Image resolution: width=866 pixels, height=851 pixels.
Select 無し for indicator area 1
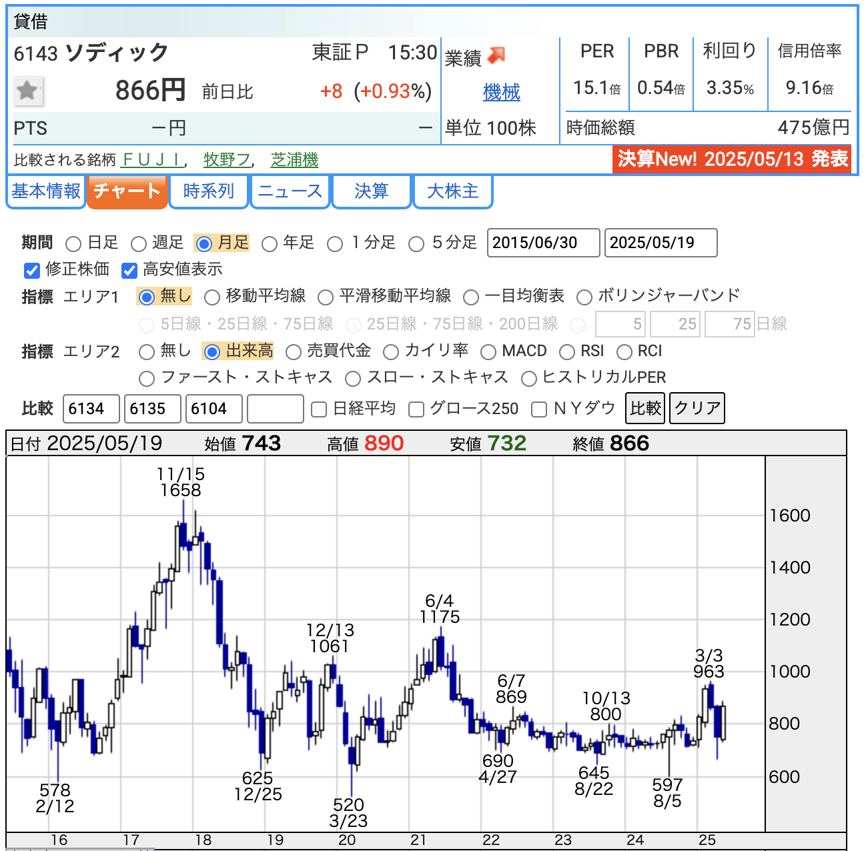pyautogui.click(x=147, y=297)
